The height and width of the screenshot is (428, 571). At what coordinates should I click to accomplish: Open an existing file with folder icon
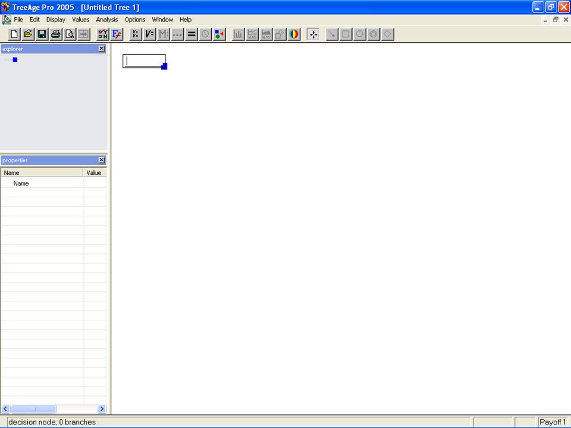click(28, 34)
